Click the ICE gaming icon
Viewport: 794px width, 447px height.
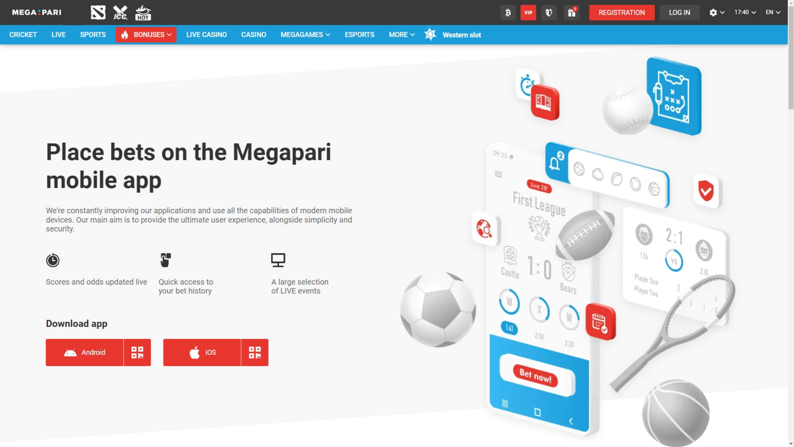click(120, 12)
